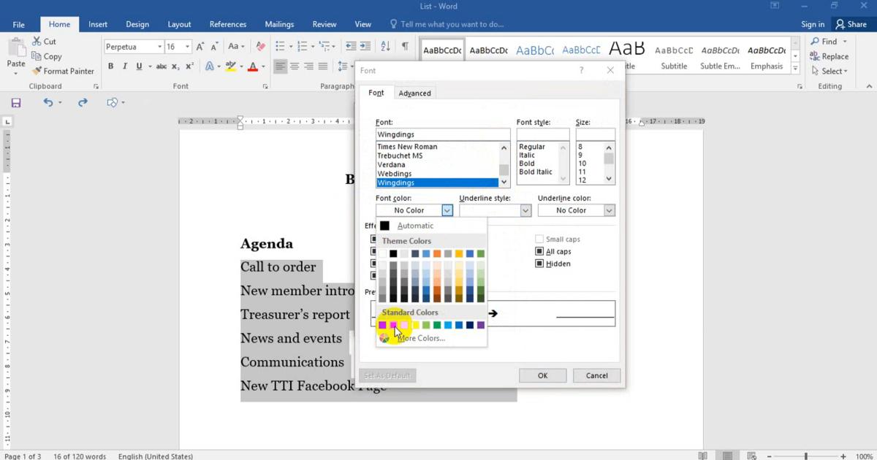Image resolution: width=877 pixels, height=460 pixels.
Task: Pick the purple standard color swatch
Action: [x=481, y=325]
